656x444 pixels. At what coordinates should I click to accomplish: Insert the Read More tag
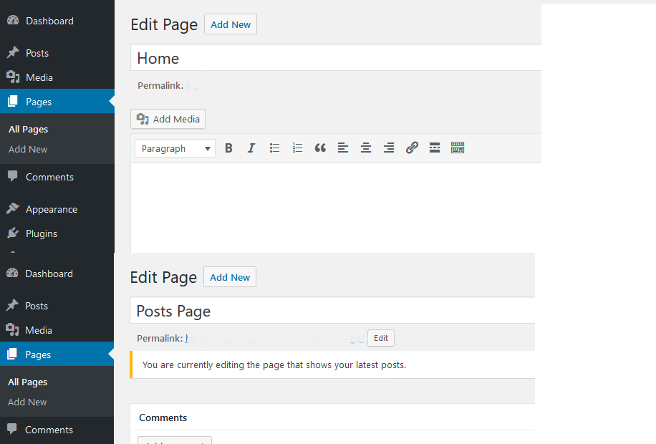tap(435, 148)
